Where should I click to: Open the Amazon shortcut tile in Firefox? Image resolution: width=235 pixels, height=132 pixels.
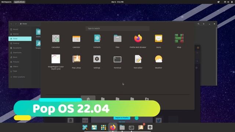70,120
